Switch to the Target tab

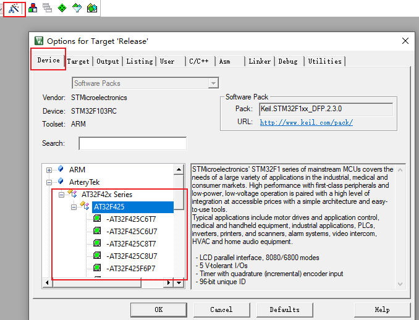click(x=78, y=61)
